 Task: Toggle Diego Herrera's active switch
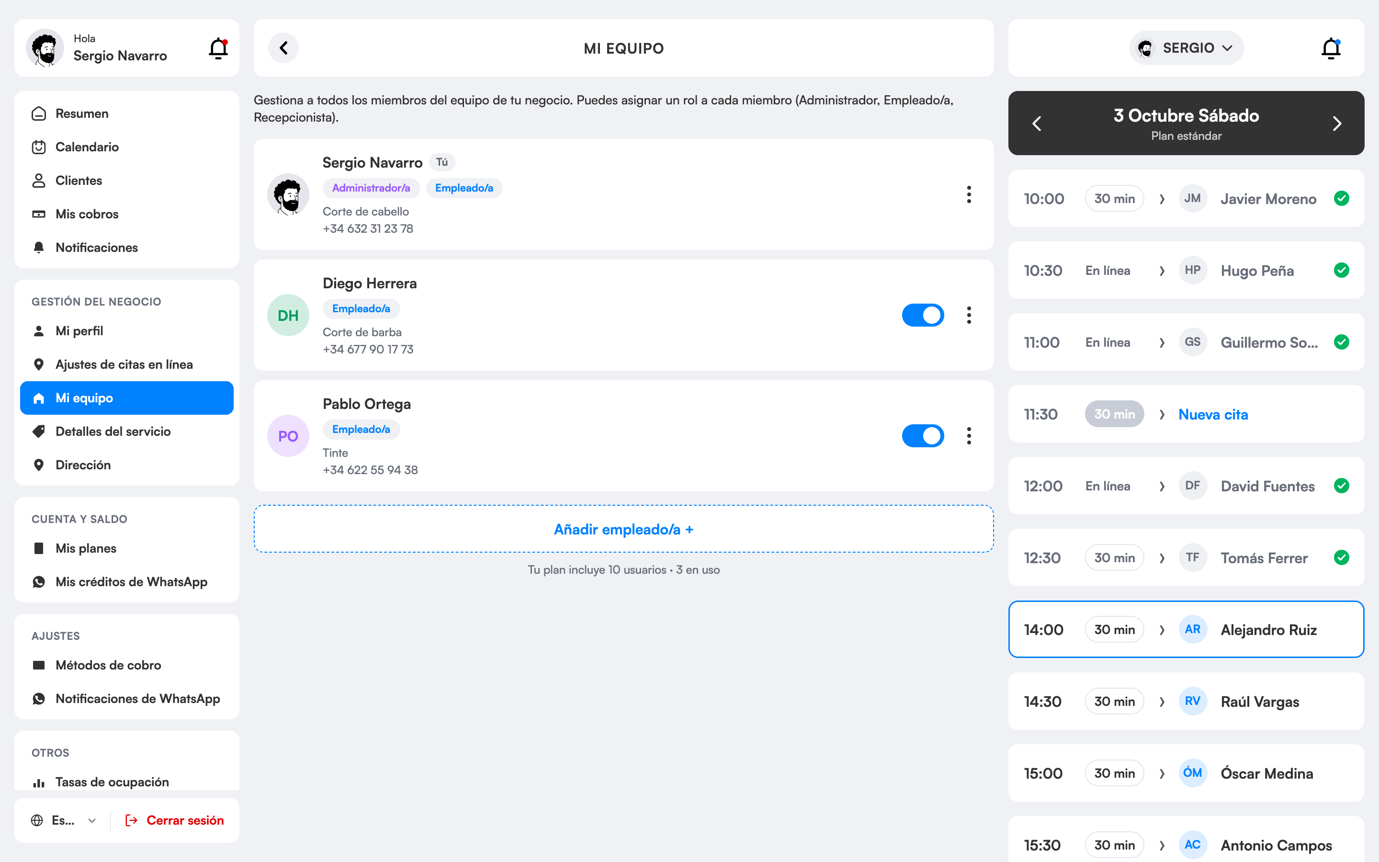coord(923,315)
